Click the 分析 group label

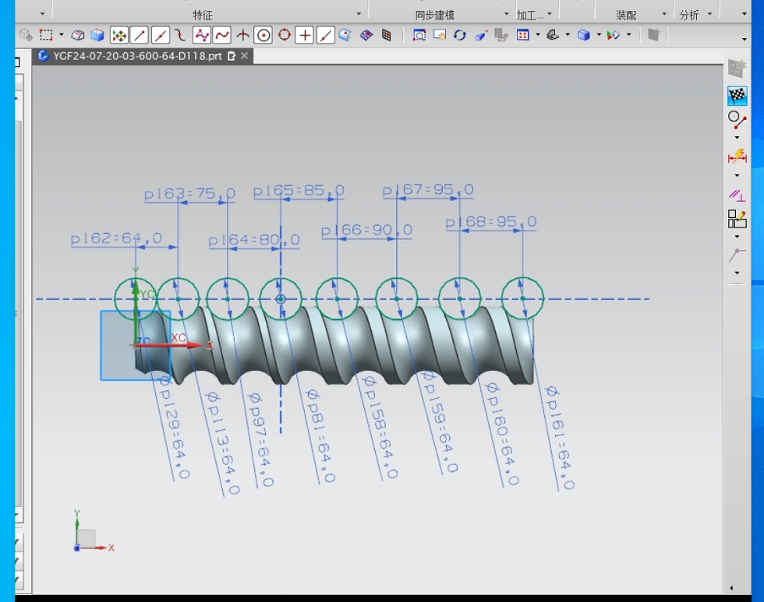point(688,15)
